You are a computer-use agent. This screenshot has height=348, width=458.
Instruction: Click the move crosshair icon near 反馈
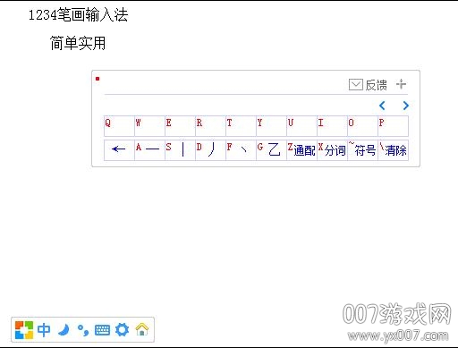[x=401, y=84]
